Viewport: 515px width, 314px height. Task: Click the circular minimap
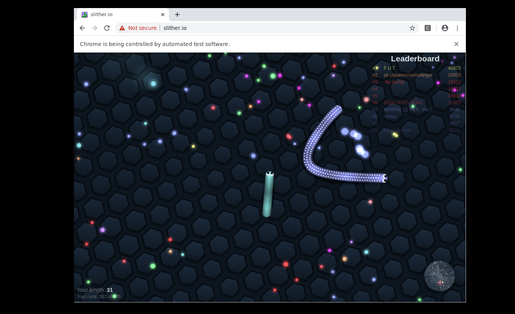pos(440,276)
